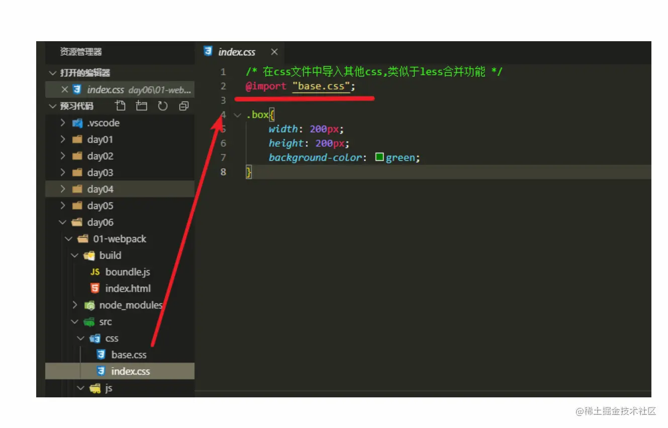Collapse the 预习代码 workspace section

pyautogui.click(x=52, y=106)
